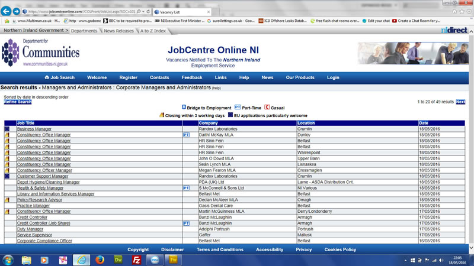
Task: Click the browser address bar URL
Action: (82, 11)
